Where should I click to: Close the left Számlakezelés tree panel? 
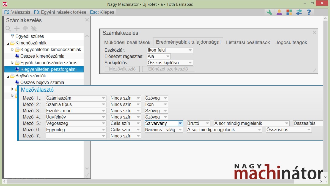click(x=87, y=20)
